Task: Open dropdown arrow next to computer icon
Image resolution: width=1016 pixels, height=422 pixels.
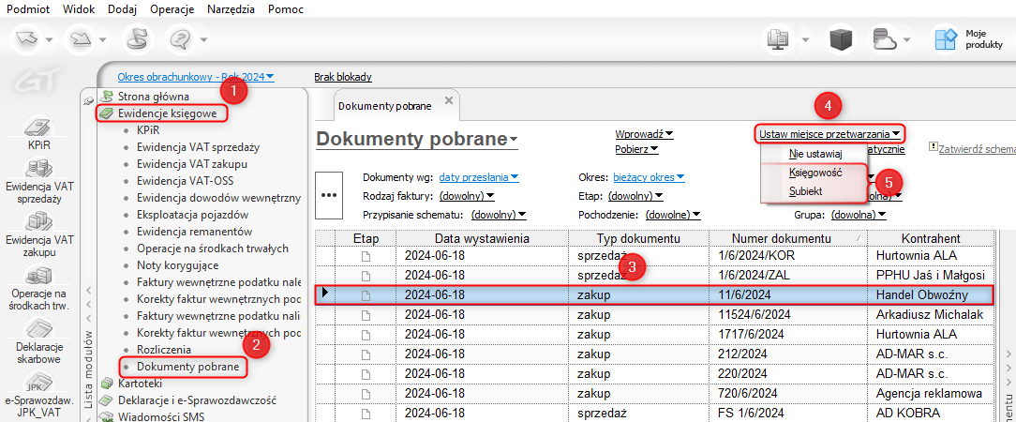Action: (x=804, y=39)
